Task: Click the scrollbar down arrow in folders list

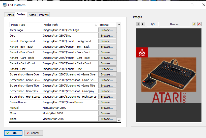Action: (x=119, y=120)
